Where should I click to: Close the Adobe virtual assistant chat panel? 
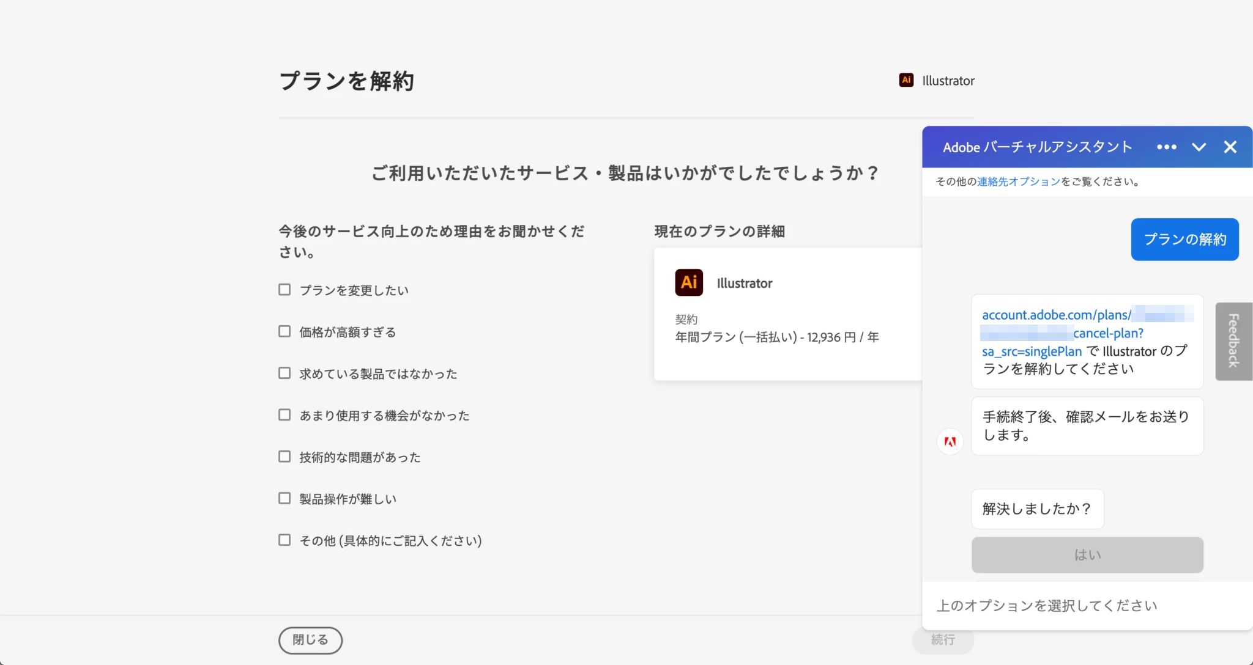pos(1230,147)
